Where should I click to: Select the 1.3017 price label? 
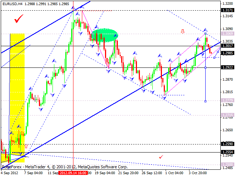coord(228,46)
